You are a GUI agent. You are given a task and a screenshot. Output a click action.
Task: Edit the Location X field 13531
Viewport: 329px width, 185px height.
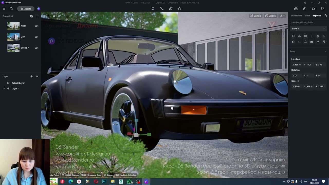[x=296, y=65]
